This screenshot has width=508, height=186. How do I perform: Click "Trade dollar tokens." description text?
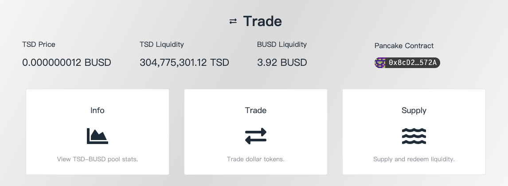(256, 159)
